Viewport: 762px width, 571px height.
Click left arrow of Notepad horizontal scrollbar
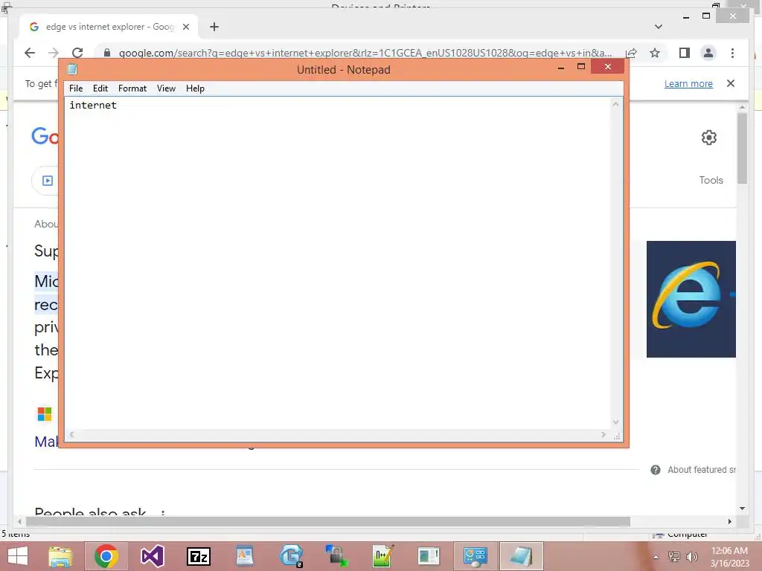coord(71,434)
